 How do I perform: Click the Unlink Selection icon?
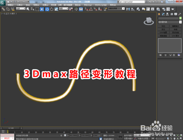point(8,9)
